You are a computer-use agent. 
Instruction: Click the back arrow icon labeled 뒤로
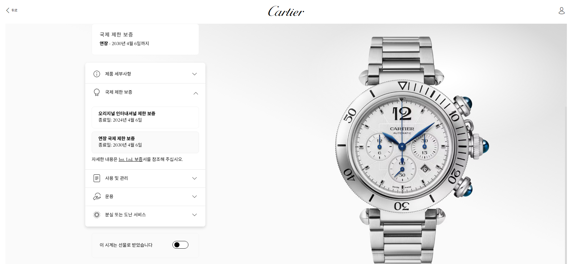(x=8, y=10)
